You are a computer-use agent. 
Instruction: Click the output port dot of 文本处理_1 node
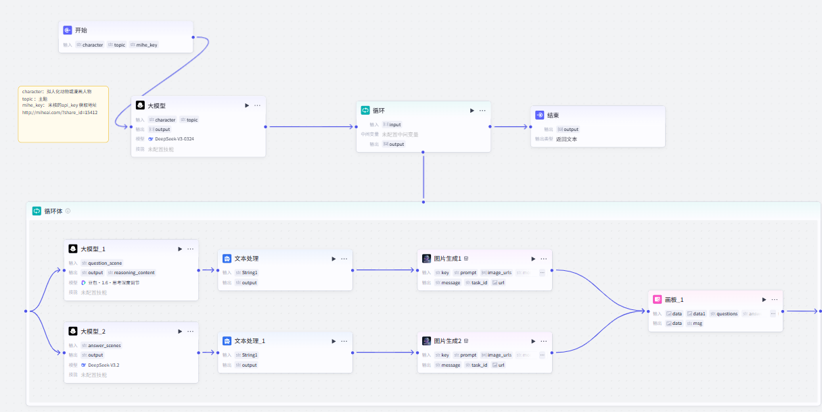tap(352, 353)
